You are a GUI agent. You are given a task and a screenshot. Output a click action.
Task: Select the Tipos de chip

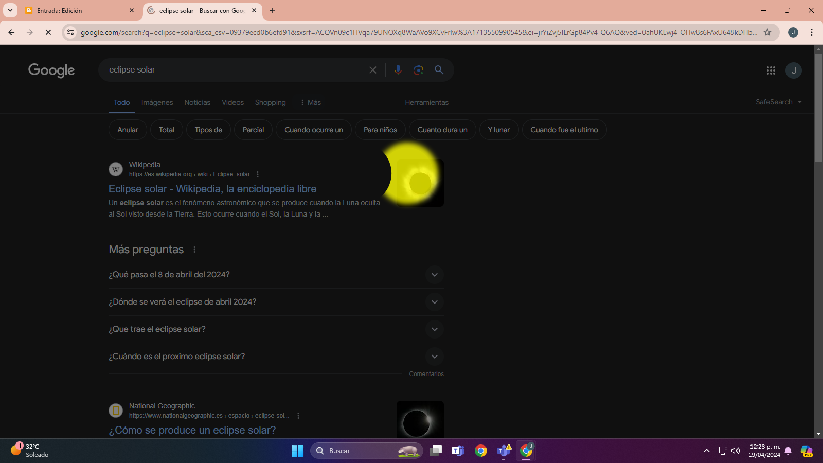(x=208, y=130)
